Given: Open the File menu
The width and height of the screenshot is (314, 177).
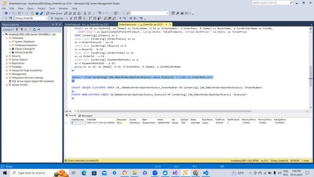Looking at the screenshot, I should (x=4, y=8).
